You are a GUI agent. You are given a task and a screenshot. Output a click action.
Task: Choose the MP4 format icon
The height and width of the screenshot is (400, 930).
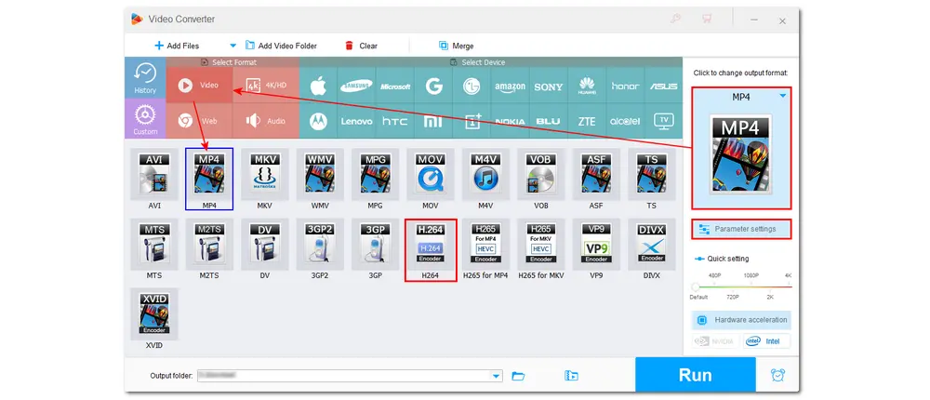click(209, 174)
